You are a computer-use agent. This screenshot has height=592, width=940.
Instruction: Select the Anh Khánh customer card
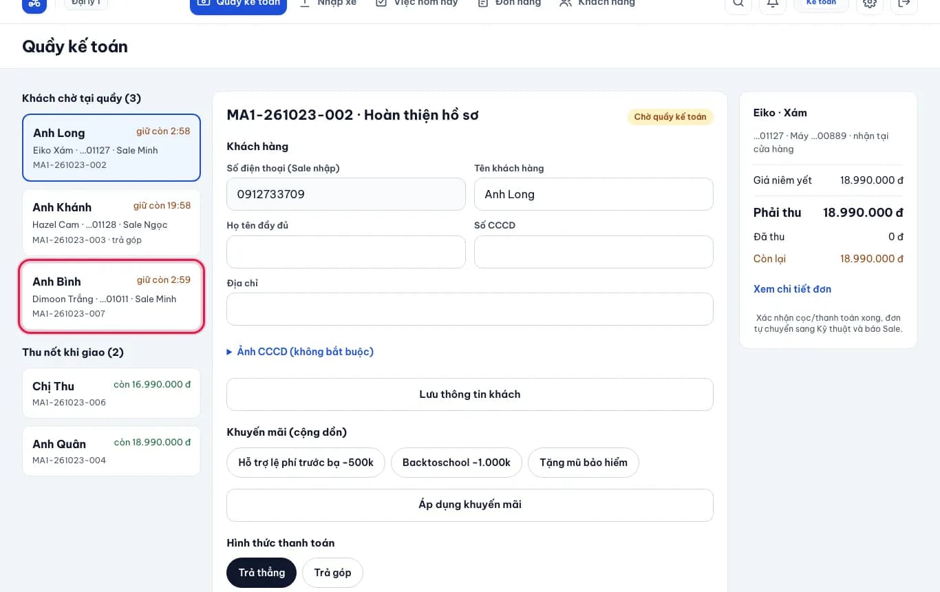(x=111, y=222)
